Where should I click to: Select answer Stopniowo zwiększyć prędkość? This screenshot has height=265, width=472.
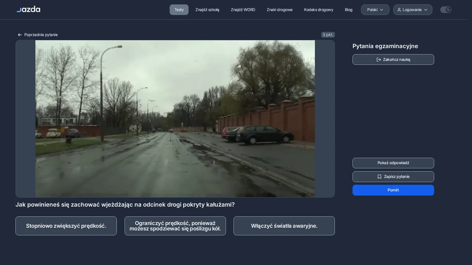(x=66, y=226)
